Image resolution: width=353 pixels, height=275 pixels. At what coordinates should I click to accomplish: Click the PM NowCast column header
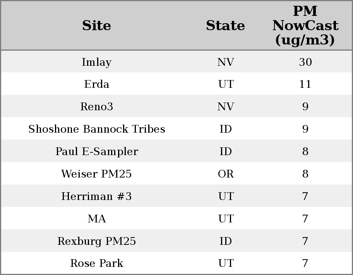[305, 26]
